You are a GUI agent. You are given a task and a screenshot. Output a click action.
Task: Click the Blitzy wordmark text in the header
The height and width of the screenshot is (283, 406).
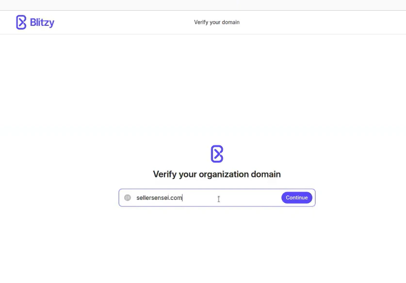coord(42,22)
